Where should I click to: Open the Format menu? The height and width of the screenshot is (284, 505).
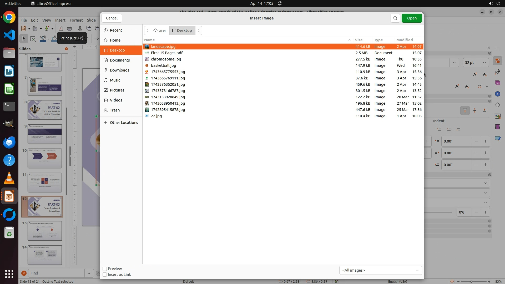76,20
